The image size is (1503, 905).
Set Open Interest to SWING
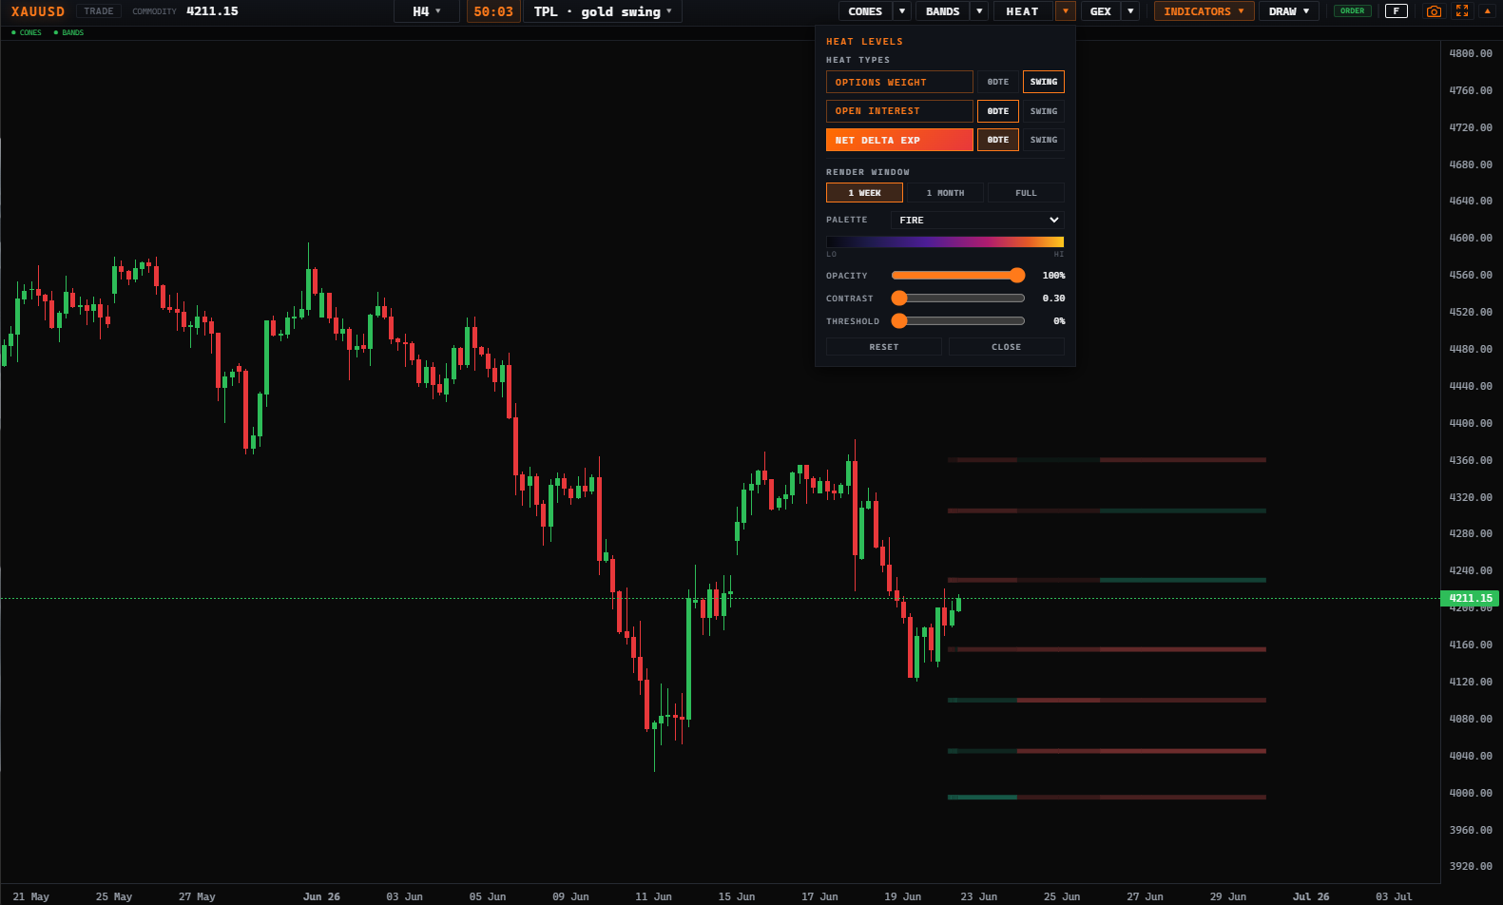1044,111
